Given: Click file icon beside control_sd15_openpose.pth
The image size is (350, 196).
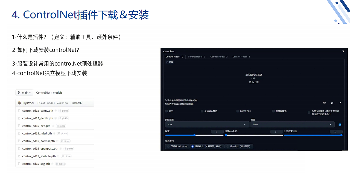Looking at the screenshot, I should (19, 149).
